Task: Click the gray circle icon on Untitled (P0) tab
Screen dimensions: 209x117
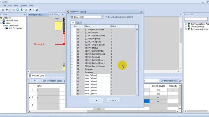Action: pos(30,75)
